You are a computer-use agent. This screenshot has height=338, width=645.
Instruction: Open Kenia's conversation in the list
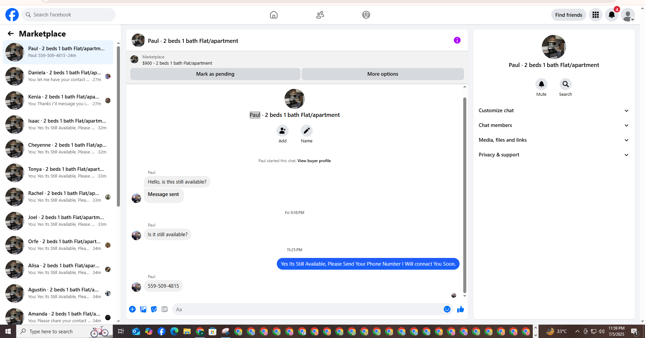[58, 100]
